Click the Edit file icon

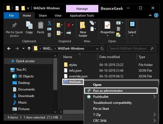pyautogui.click(x=118, y=29)
